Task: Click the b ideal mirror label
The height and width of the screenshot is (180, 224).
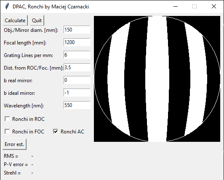Action: coord(19,93)
